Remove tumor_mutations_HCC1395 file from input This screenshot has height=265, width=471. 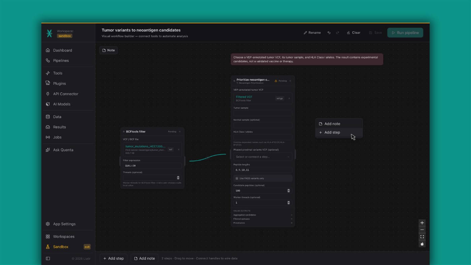pos(178,150)
